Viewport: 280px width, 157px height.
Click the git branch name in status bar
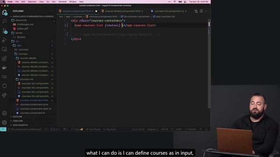pos(25,129)
